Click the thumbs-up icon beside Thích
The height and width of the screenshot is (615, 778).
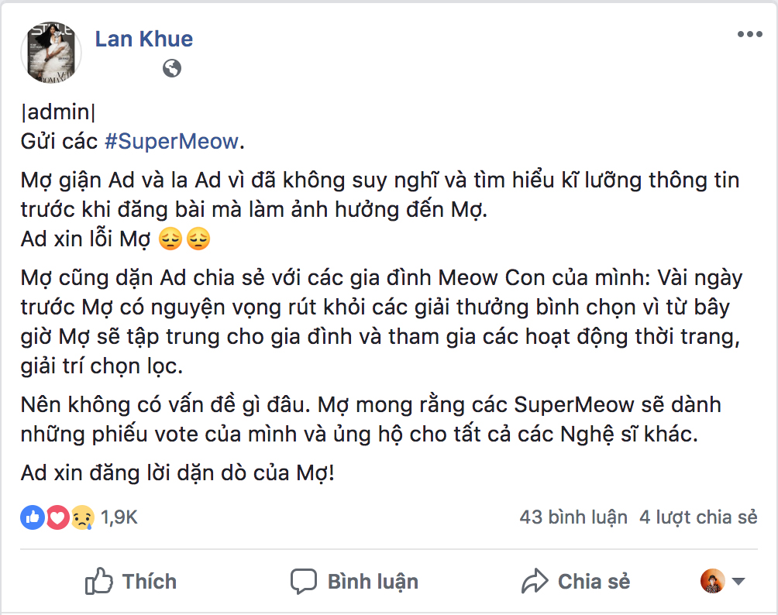pos(99,581)
